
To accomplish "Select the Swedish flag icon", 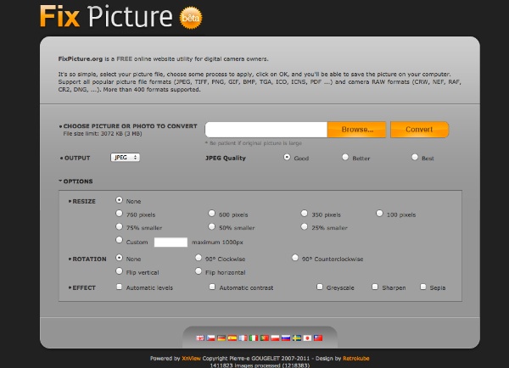I will coord(296,337).
